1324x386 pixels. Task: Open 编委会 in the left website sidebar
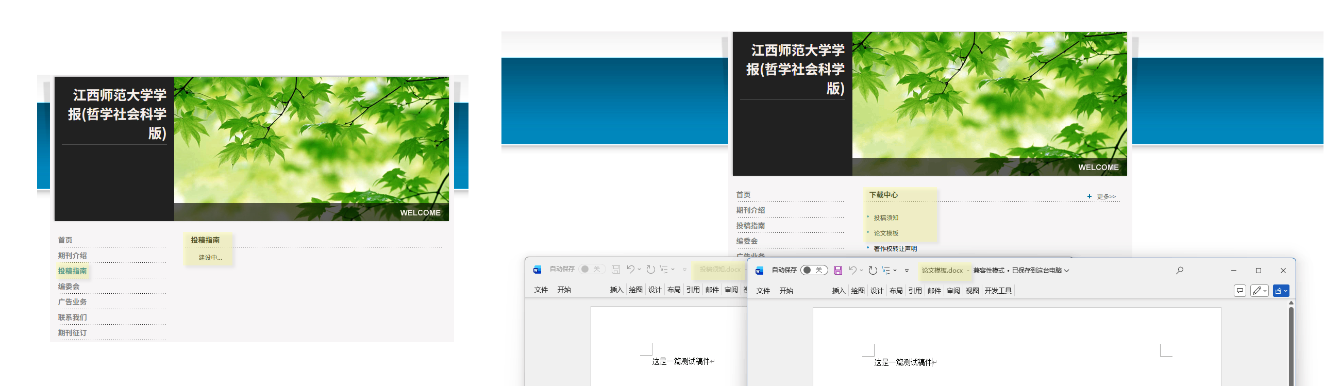[69, 287]
